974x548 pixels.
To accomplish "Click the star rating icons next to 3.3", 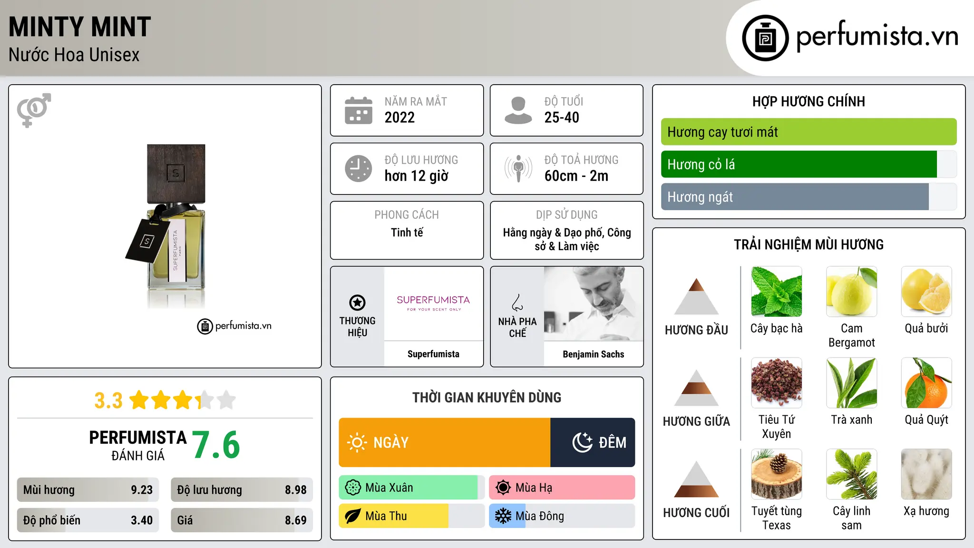I will 183,400.
